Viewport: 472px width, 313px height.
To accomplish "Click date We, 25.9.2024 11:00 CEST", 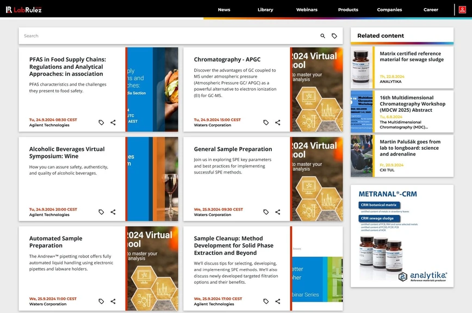I will click(x=53, y=298).
